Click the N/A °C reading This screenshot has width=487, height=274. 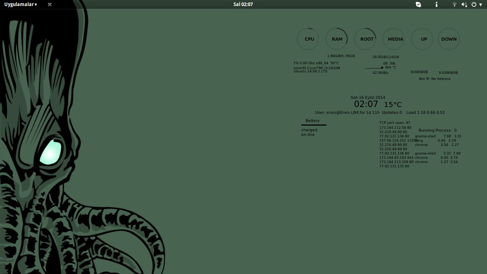(391, 67)
